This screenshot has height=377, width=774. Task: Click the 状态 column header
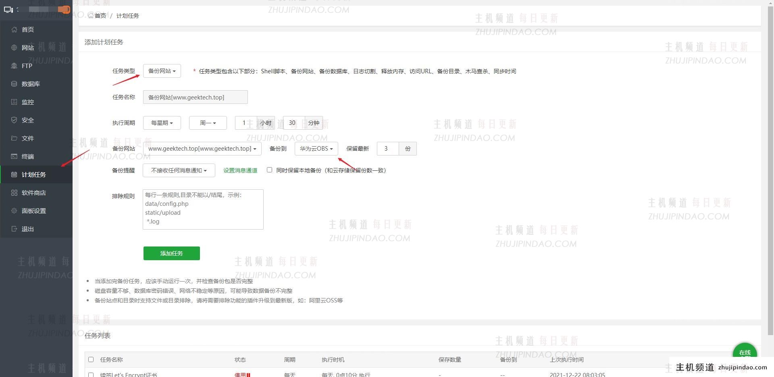coord(240,360)
